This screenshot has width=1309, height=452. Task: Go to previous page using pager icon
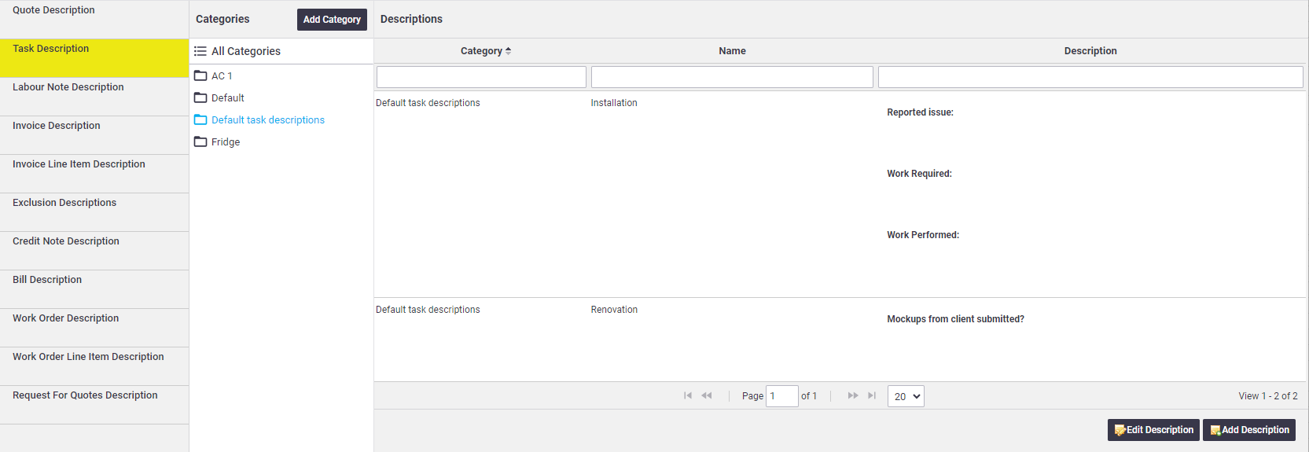[707, 395]
